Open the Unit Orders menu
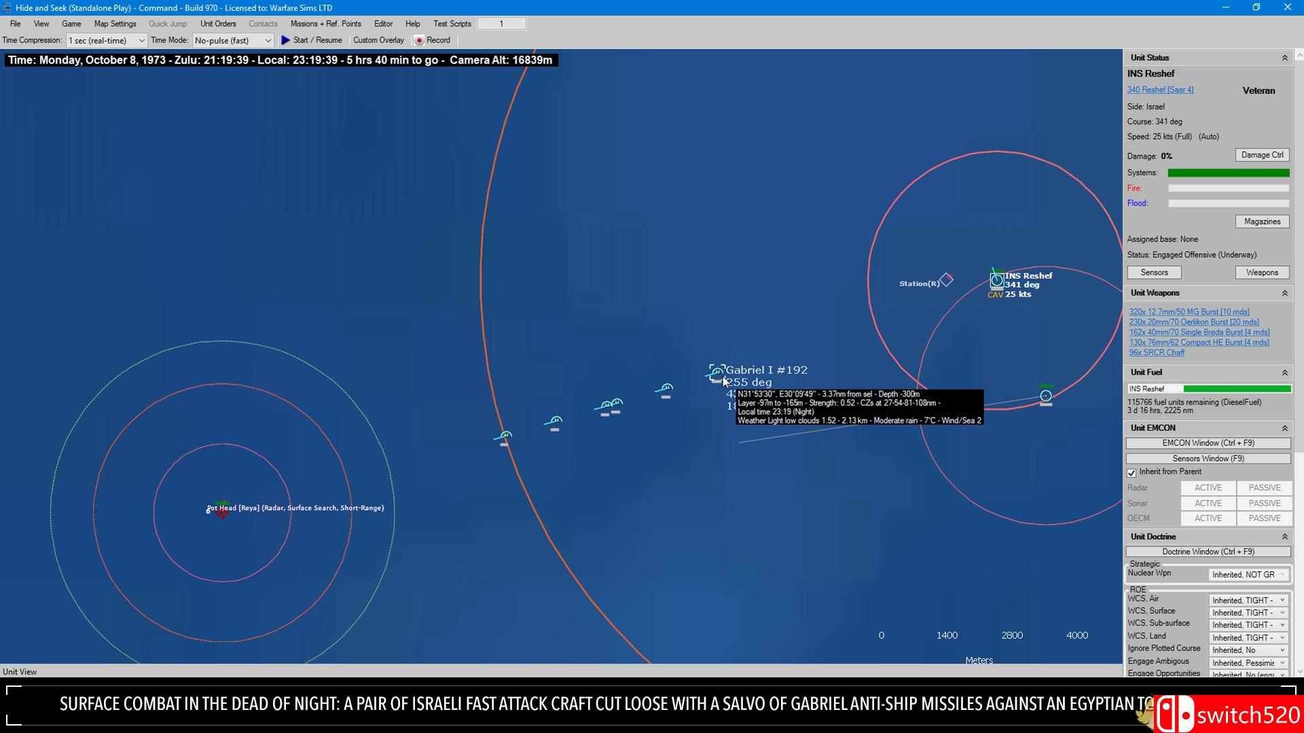 coord(218,24)
